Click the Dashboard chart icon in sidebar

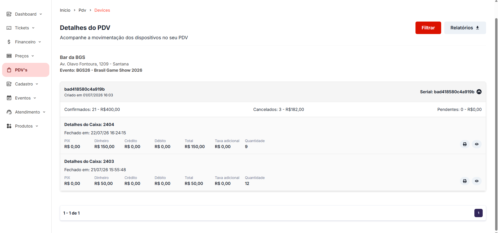point(9,14)
